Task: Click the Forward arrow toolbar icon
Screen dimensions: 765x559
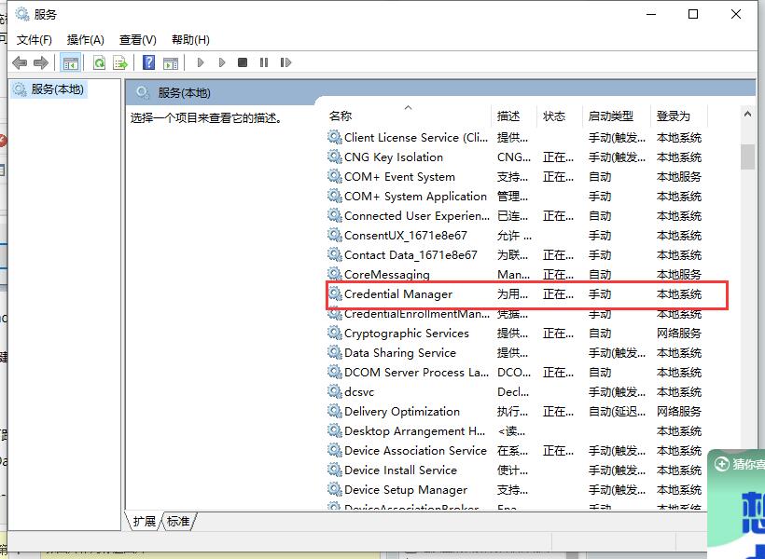Action: tap(41, 62)
